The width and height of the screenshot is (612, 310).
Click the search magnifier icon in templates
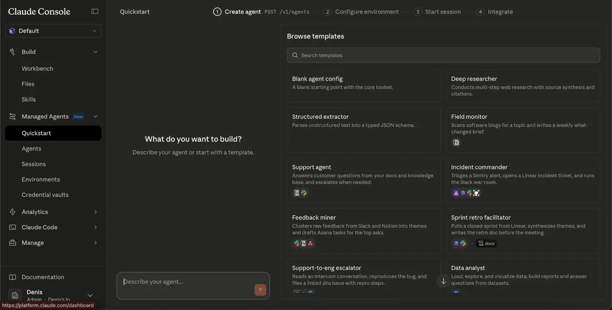(295, 55)
